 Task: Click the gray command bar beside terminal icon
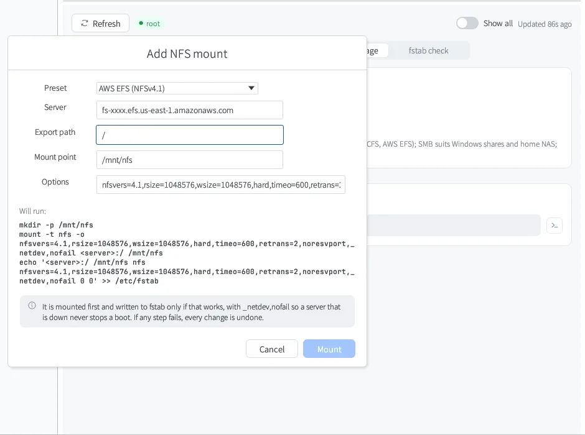(454, 226)
